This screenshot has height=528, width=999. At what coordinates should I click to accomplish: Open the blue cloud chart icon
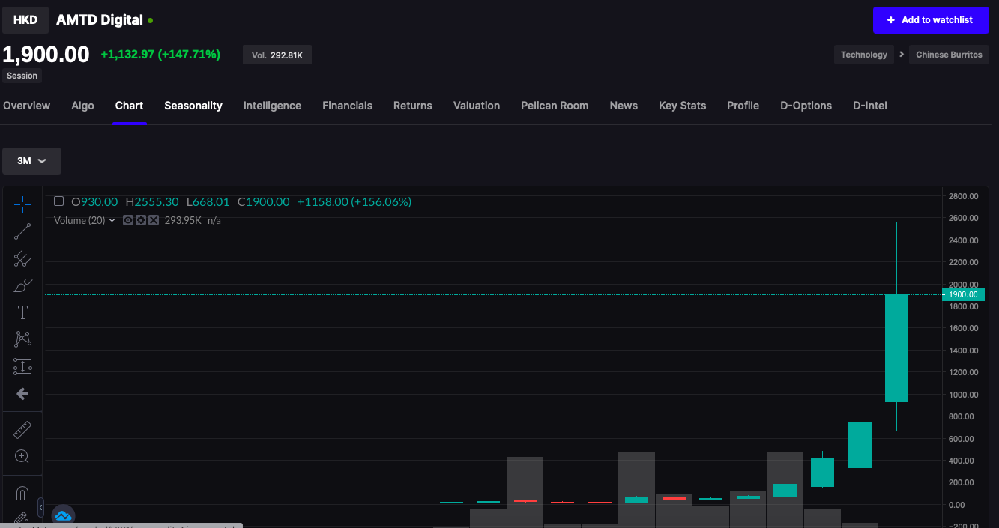(x=63, y=515)
